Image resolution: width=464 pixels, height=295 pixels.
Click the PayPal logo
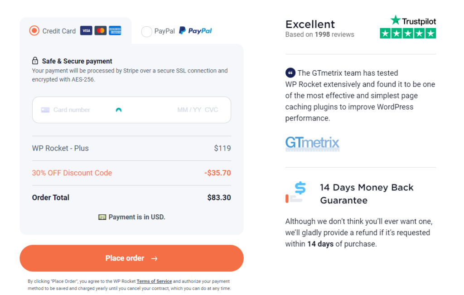[195, 31]
